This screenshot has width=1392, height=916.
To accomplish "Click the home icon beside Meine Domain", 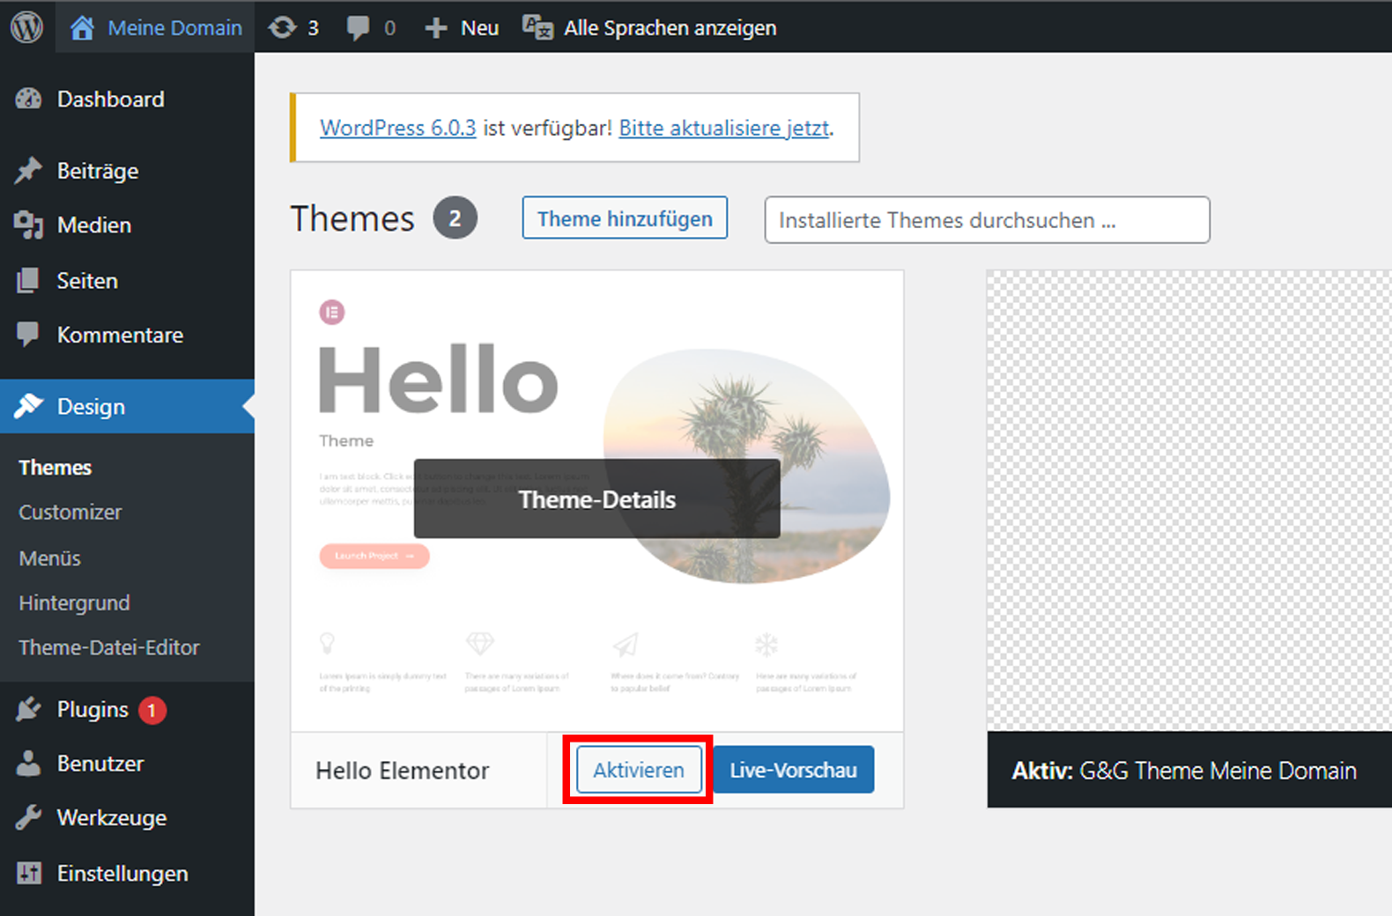I will [x=82, y=28].
